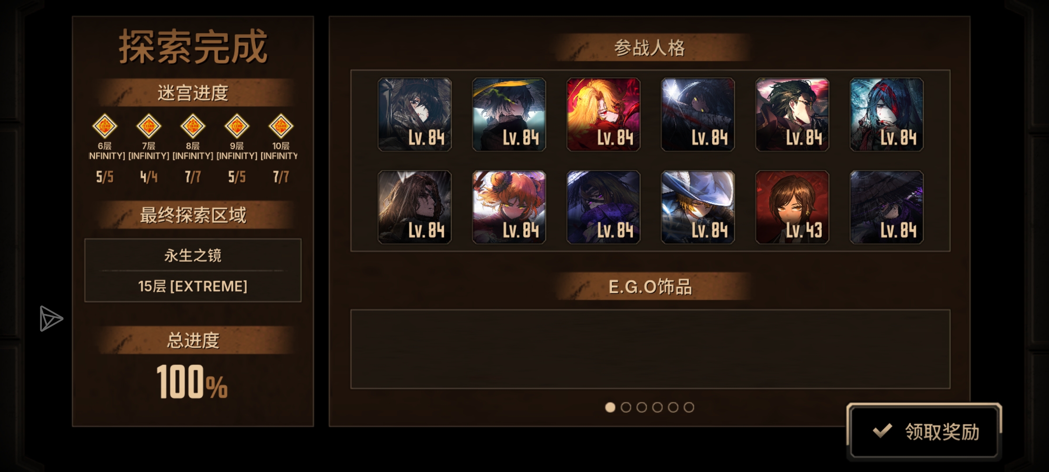
Task: Click the 10层 floor clear diamond icon
Action: (281, 126)
